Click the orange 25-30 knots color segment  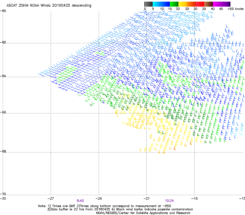[x=191, y=4]
